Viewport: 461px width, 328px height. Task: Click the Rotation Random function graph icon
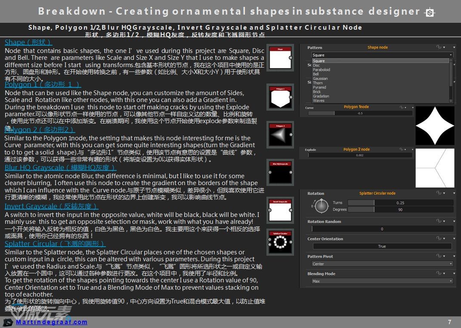tap(439, 221)
